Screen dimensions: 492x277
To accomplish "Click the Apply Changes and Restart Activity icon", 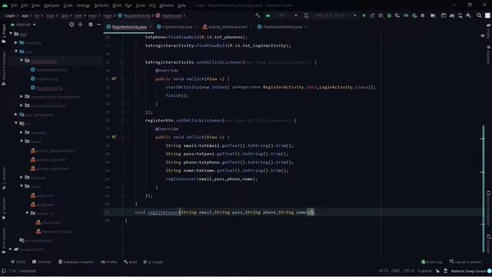I will pyautogui.click(x=372, y=15).
